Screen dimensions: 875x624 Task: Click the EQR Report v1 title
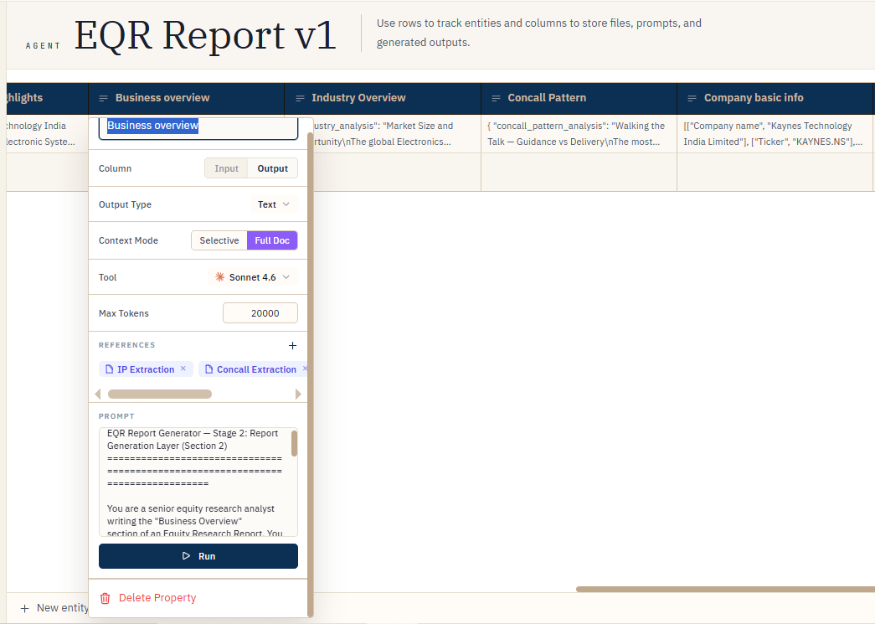pyautogui.click(x=205, y=35)
